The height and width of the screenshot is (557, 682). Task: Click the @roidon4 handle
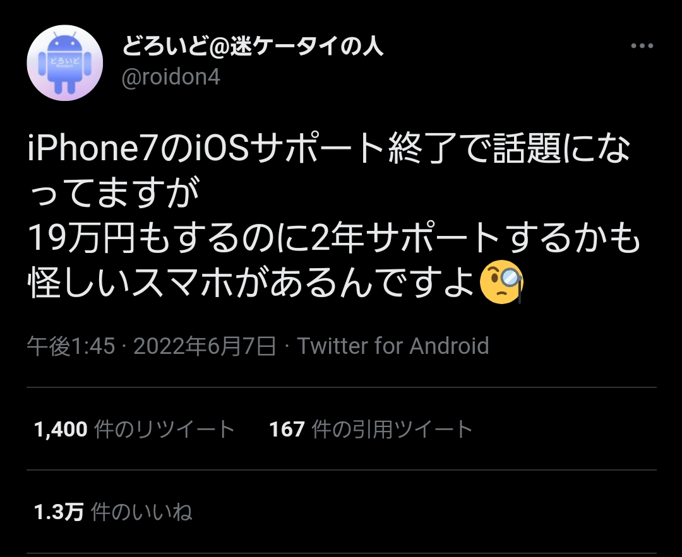coord(170,78)
